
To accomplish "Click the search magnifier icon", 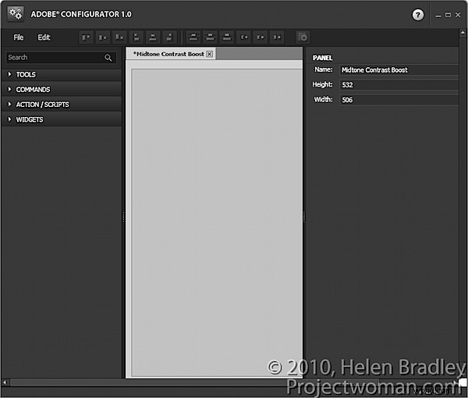I will [108, 58].
